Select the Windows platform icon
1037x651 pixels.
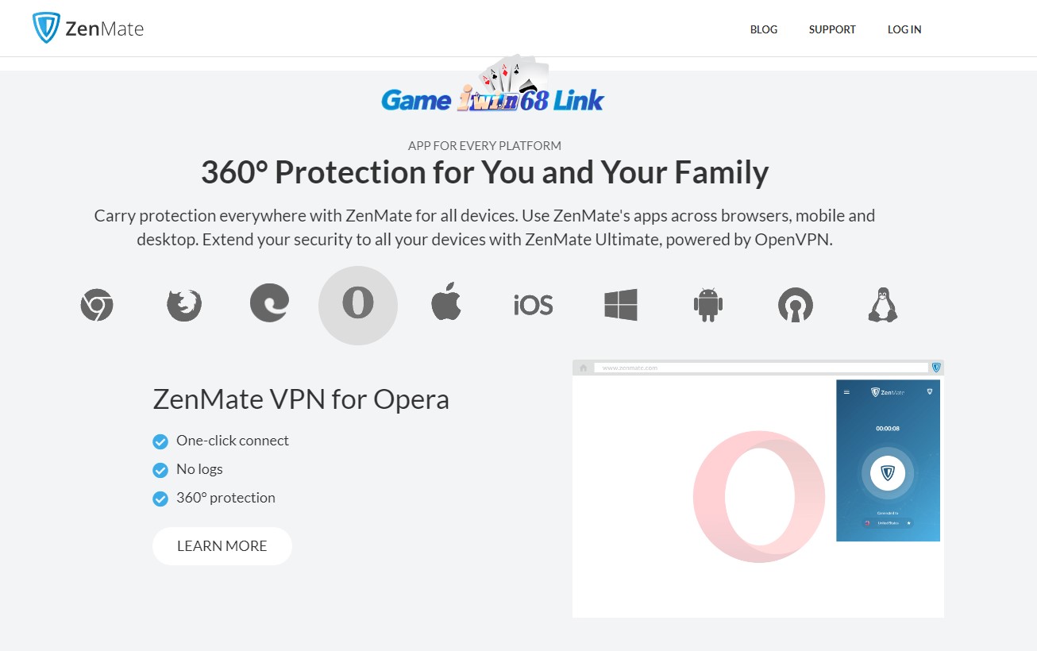(620, 305)
